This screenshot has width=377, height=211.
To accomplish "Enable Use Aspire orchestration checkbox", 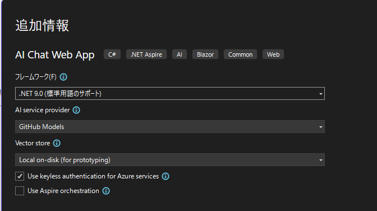I will coord(20,191).
